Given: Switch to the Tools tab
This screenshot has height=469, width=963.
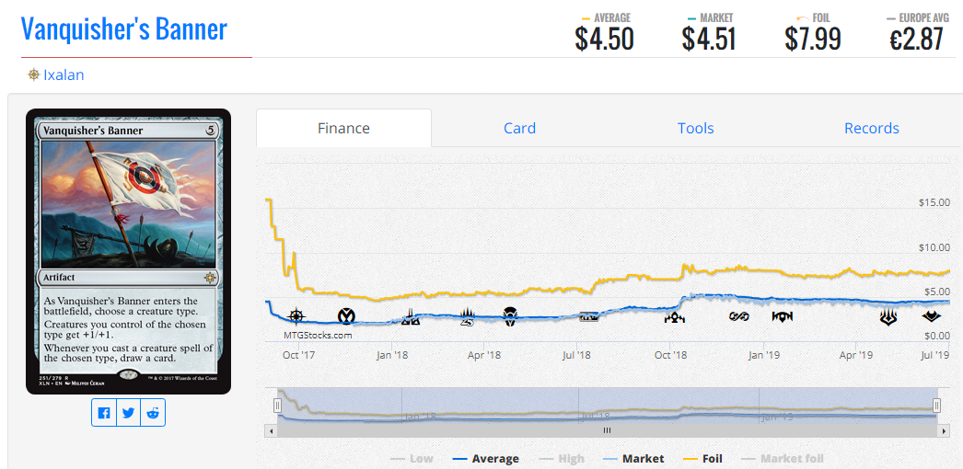Looking at the screenshot, I should [x=695, y=128].
